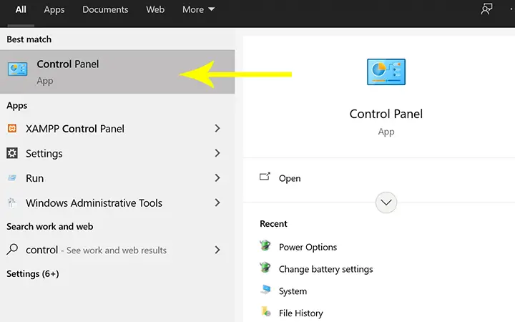Image resolution: width=515 pixels, height=322 pixels.
Task: Select the Web tab
Action: (x=155, y=9)
